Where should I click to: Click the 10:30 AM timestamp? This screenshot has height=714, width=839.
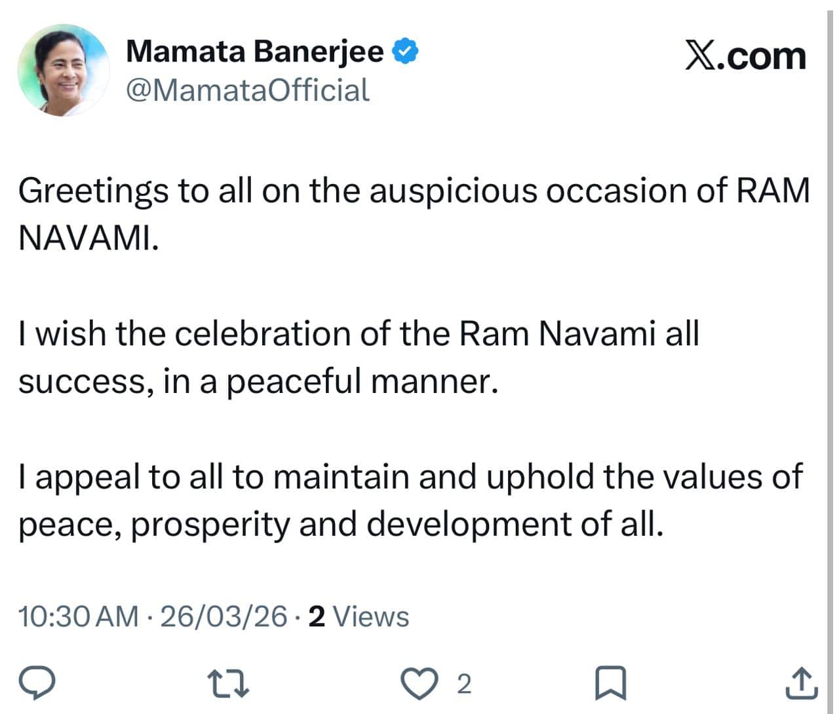78,616
